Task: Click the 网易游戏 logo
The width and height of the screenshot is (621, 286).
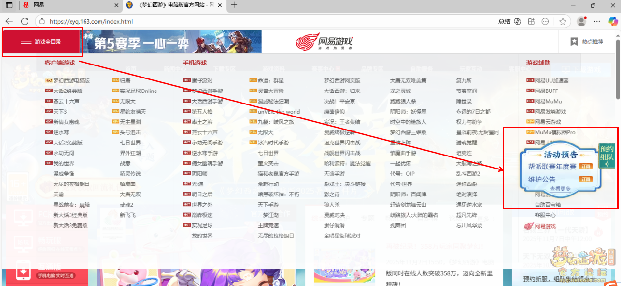Action: [324, 41]
